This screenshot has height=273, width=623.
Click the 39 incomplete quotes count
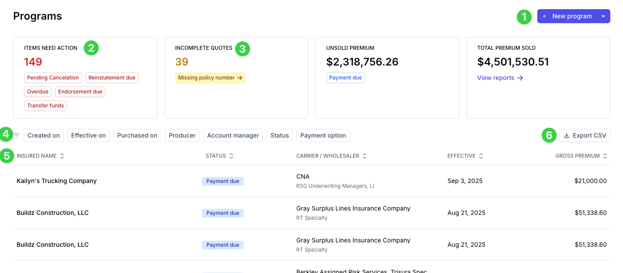pos(182,62)
